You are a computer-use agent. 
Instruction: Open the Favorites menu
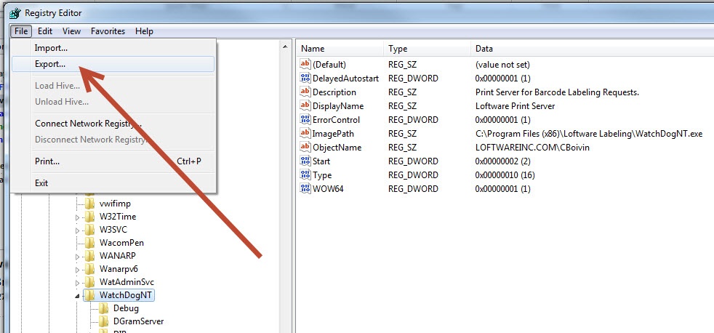click(x=108, y=31)
